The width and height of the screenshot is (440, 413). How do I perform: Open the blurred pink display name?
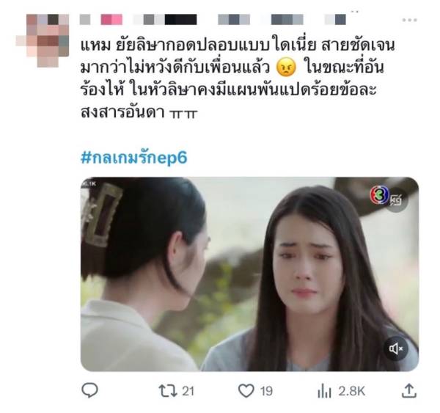pos(111,20)
